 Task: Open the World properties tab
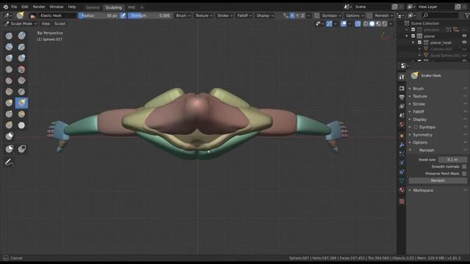pyautogui.click(x=402, y=124)
